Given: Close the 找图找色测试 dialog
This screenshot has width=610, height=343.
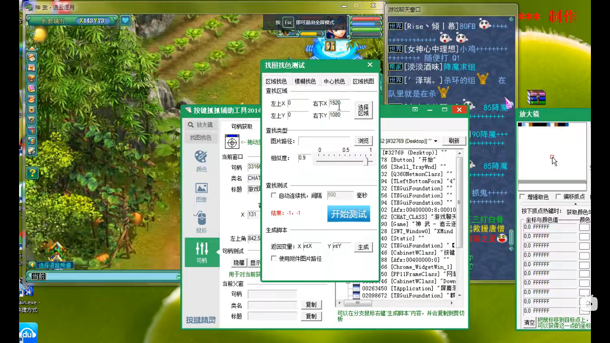Looking at the screenshot, I should click(x=370, y=65).
